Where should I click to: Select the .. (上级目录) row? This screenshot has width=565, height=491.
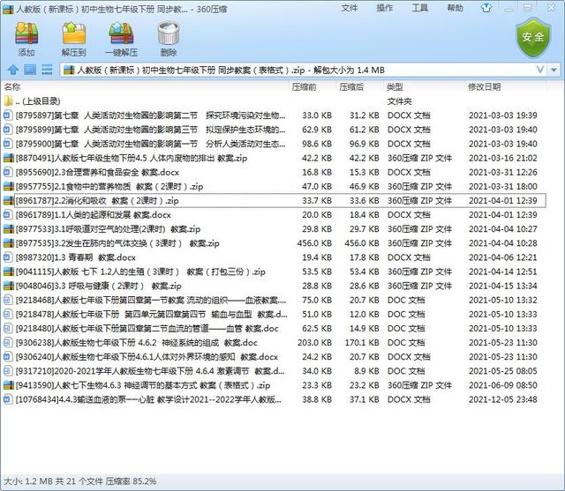tap(275, 101)
